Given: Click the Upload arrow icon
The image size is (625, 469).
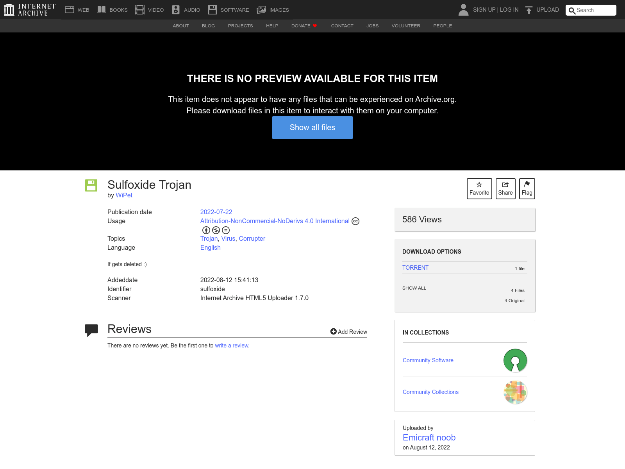Looking at the screenshot, I should 529,10.
